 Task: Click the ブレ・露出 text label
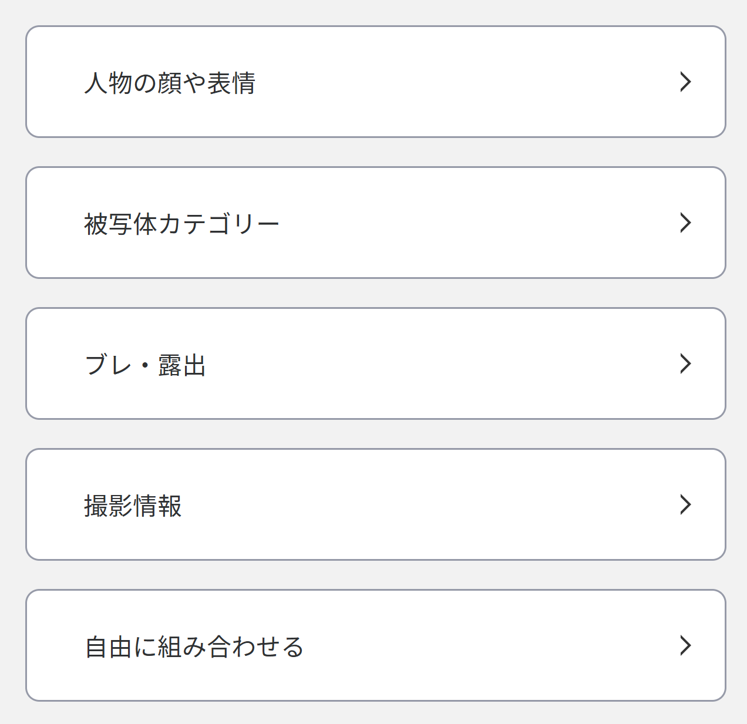(x=145, y=365)
